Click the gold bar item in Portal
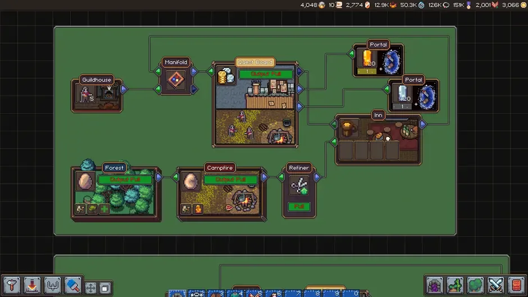Screen dimensions: 528x297 pos(367,58)
